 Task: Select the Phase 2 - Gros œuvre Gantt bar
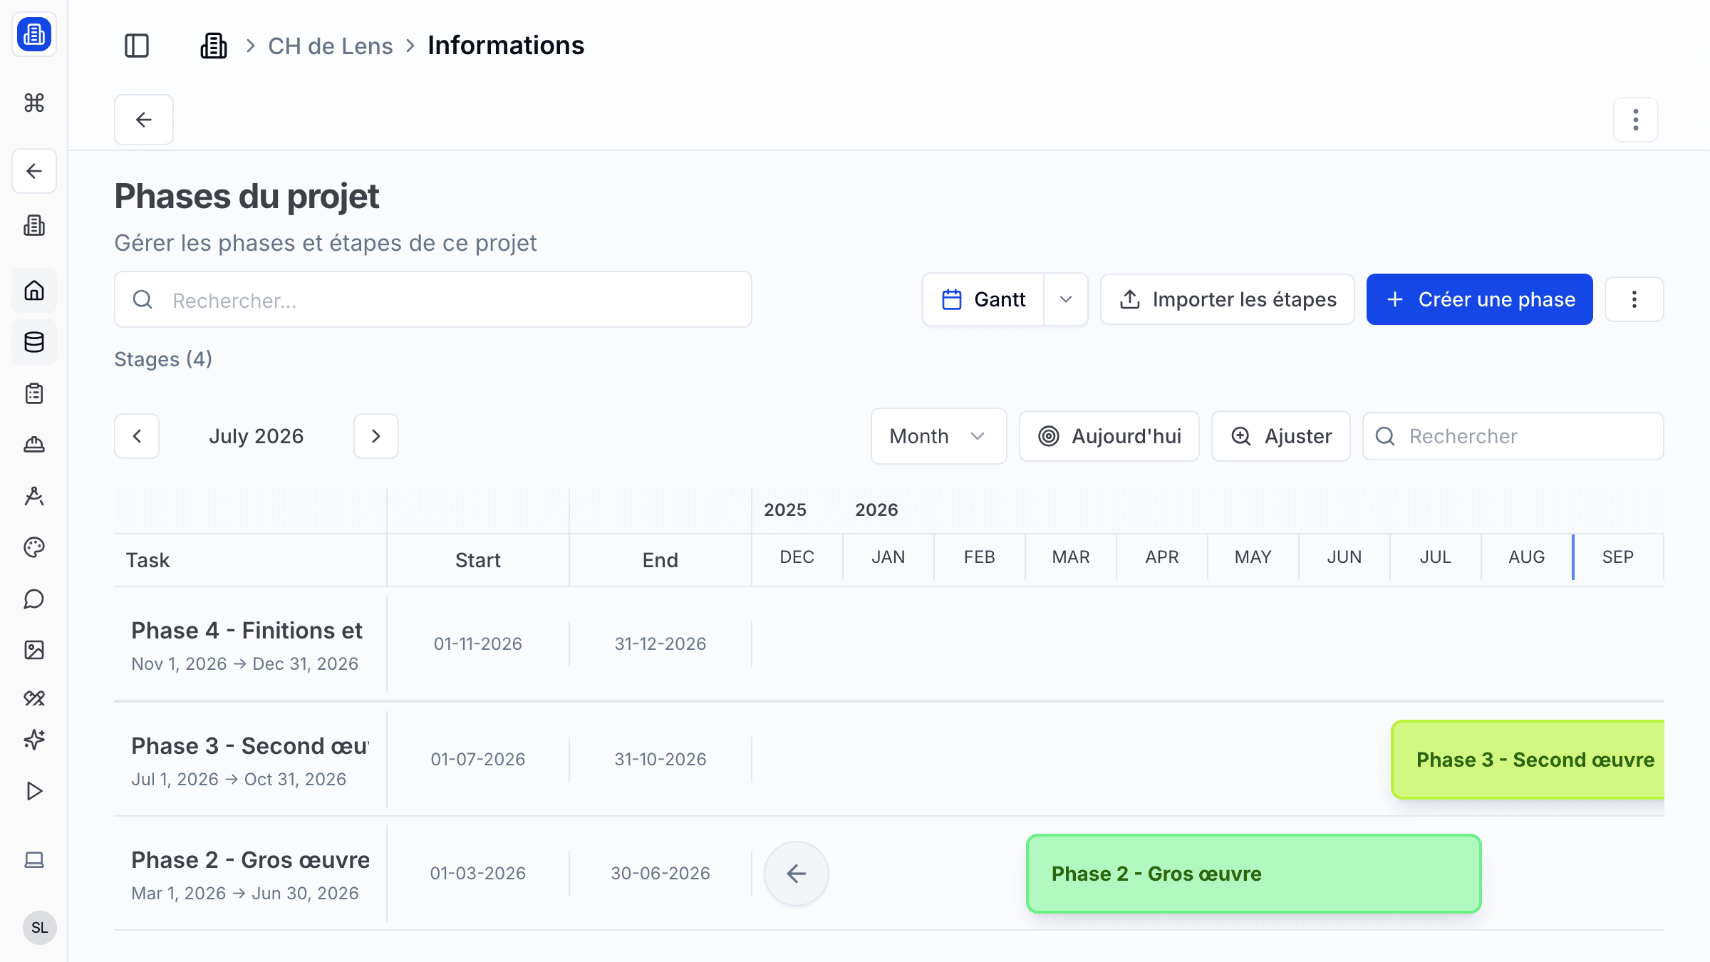1254,874
